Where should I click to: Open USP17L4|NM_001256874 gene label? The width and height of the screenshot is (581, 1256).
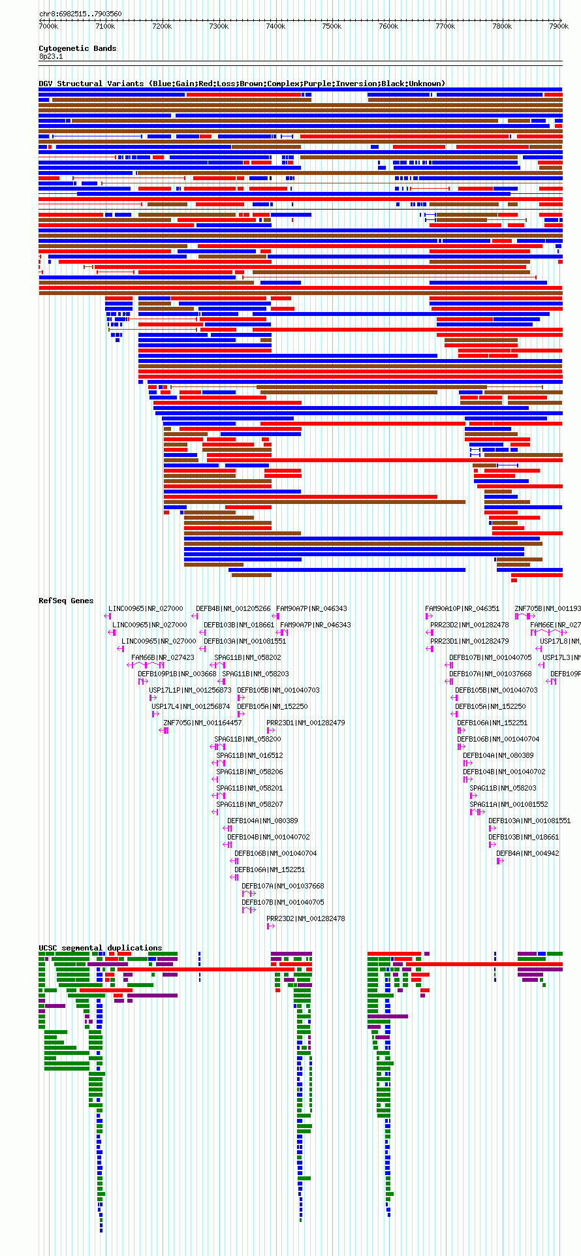point(191,706)
